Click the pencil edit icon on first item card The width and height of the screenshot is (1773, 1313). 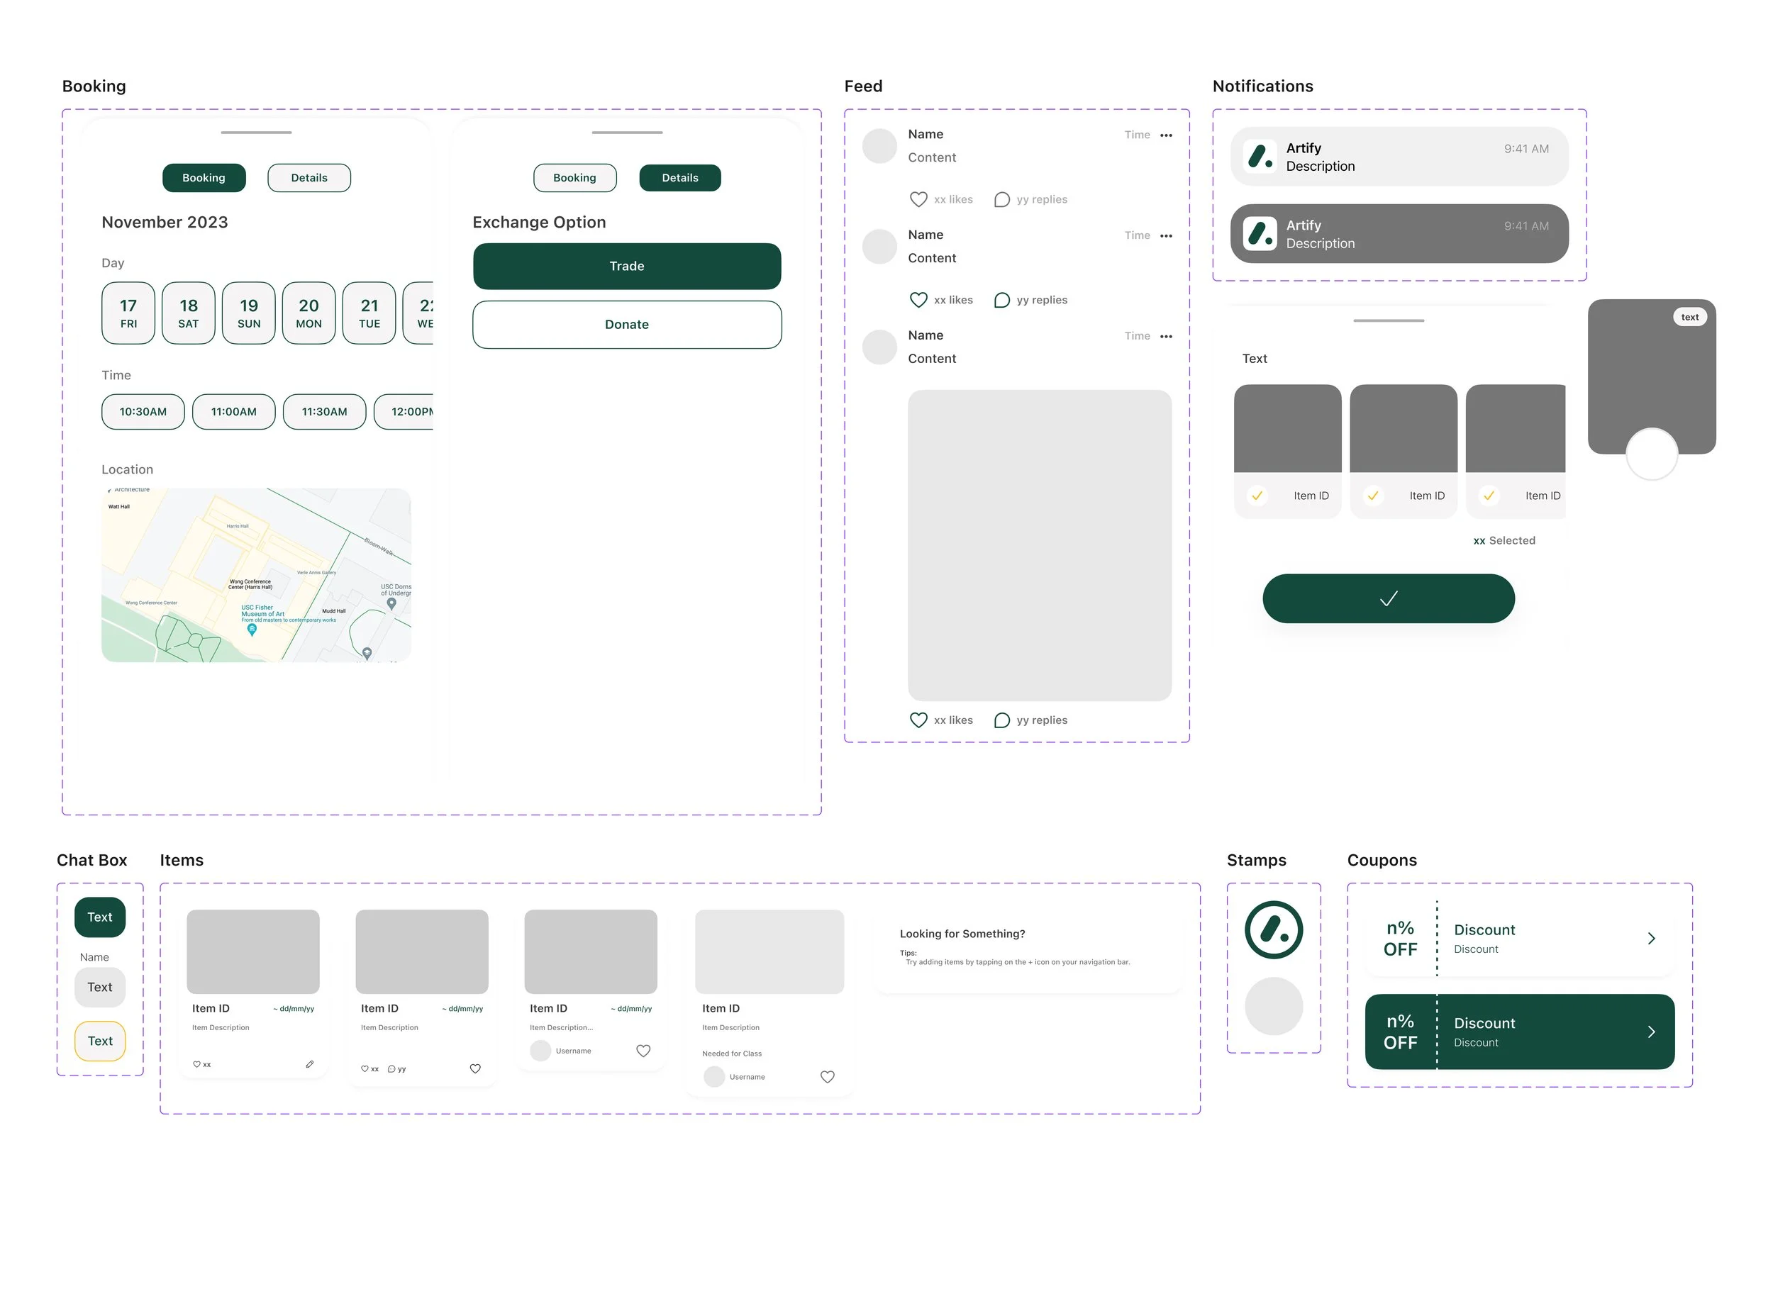pos(309,1064)
